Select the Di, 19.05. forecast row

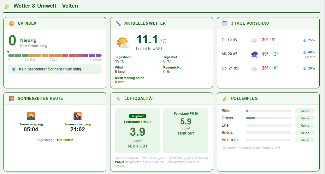[x=268, y=40]
